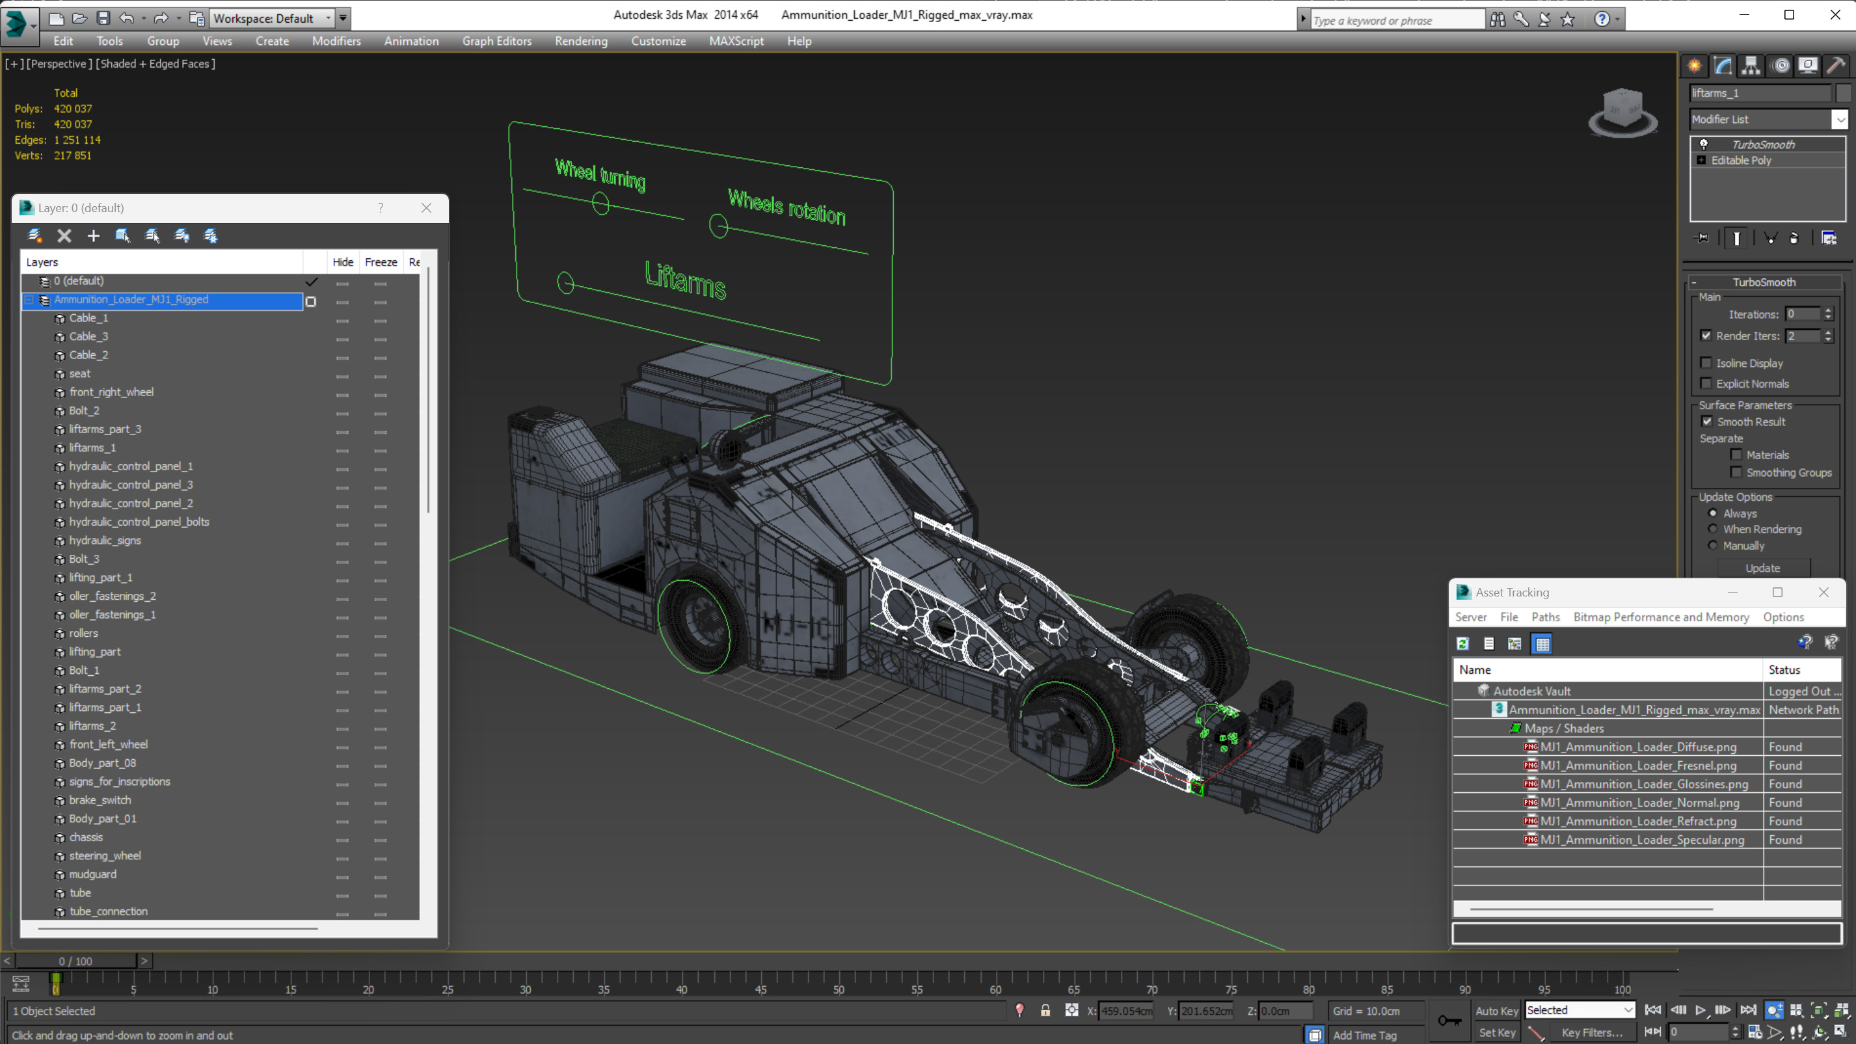Screen dimensions: 1856x1044
Task: Select the When Rendering radio option
Action: pyautogui.click(x=1713, y=529)
